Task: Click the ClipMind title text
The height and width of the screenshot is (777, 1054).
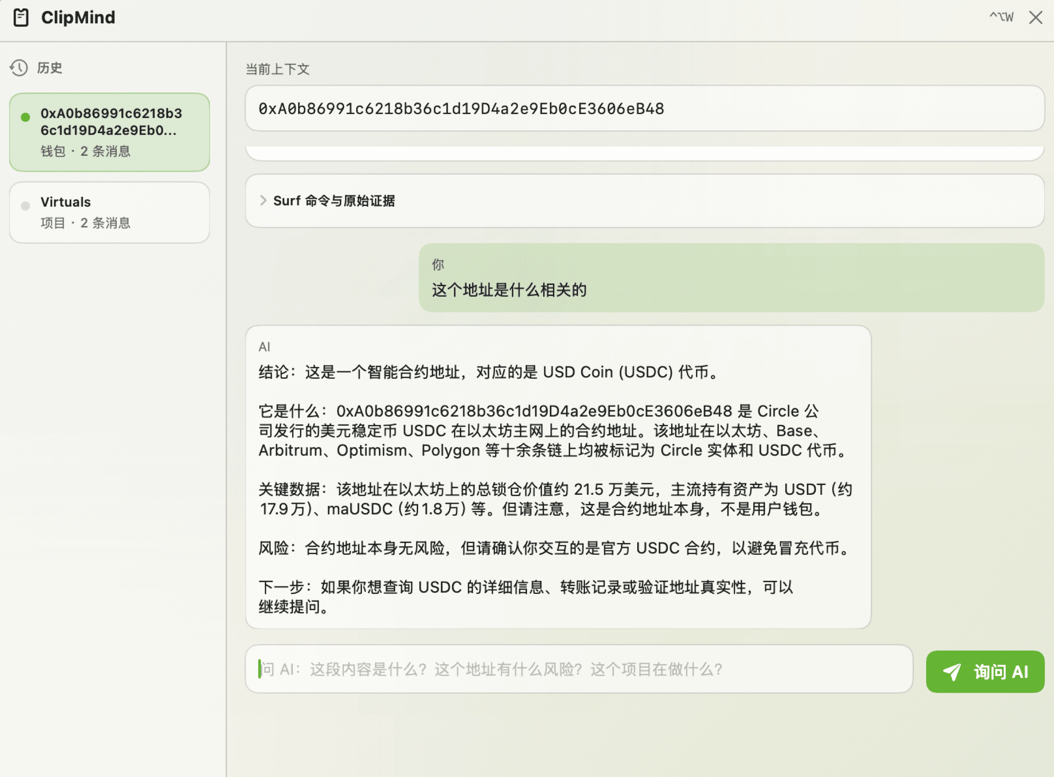Action: click(x=78, y=18)
